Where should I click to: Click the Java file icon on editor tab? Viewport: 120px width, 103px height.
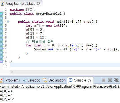point(2,4)
